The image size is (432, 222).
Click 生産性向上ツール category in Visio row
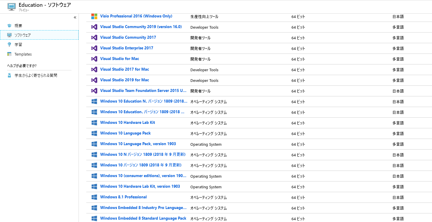pyautogui.click(x=204, y=17)
